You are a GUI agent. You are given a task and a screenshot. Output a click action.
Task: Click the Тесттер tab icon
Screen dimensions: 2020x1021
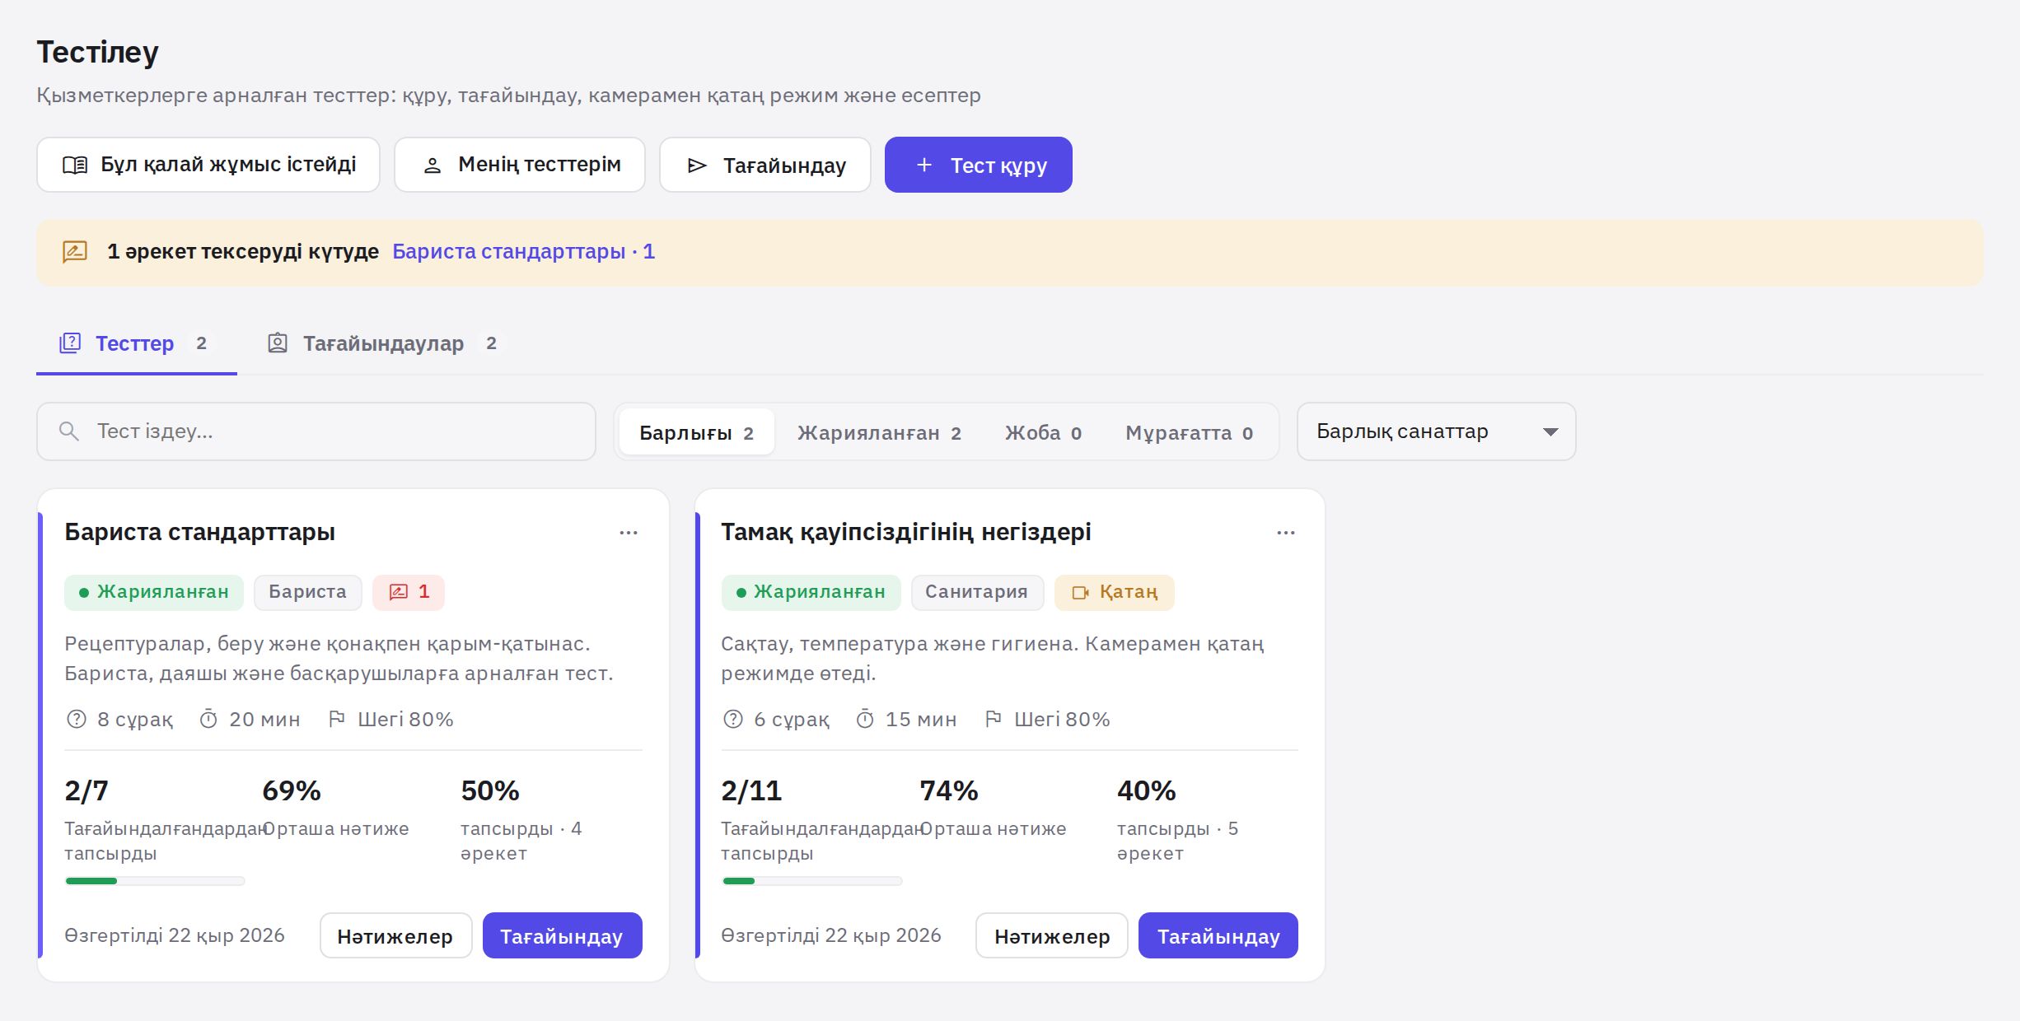tap(70, 343)
